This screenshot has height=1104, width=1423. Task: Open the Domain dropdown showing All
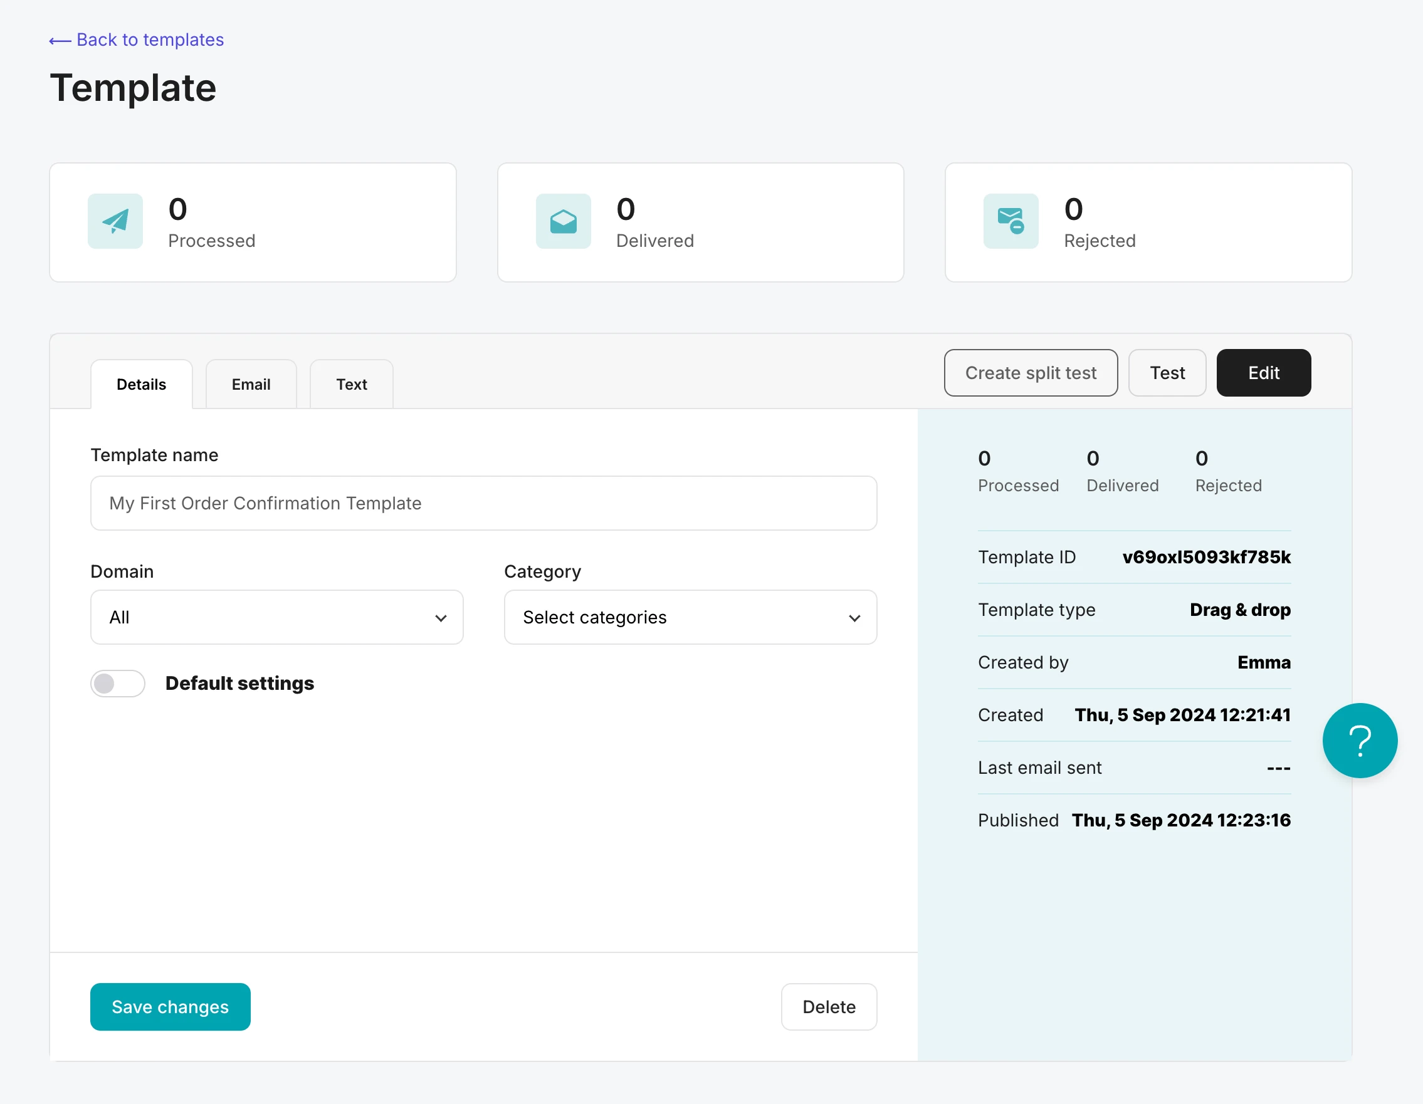click(x=276, y=617)
